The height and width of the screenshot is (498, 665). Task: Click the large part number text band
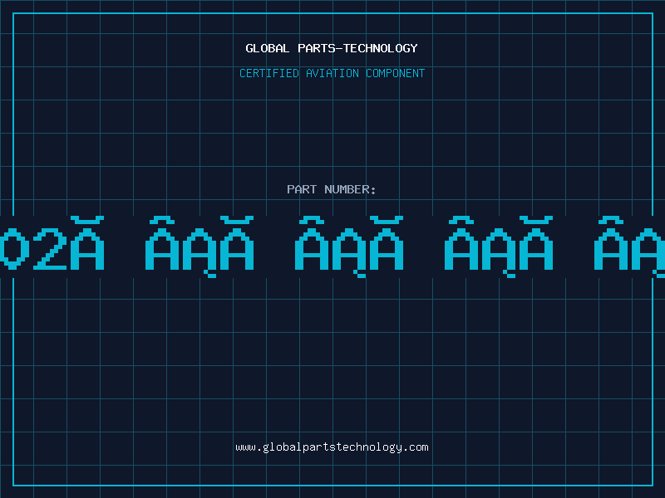pyautogui.click(x=332, y=247)
